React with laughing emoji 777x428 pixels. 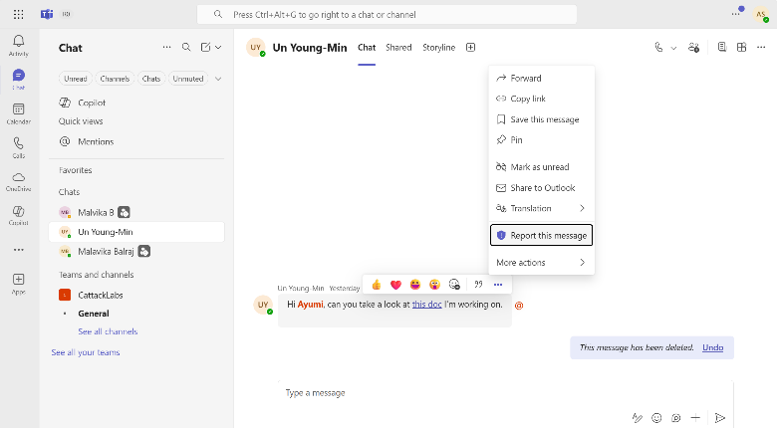(x=415, y=285)
